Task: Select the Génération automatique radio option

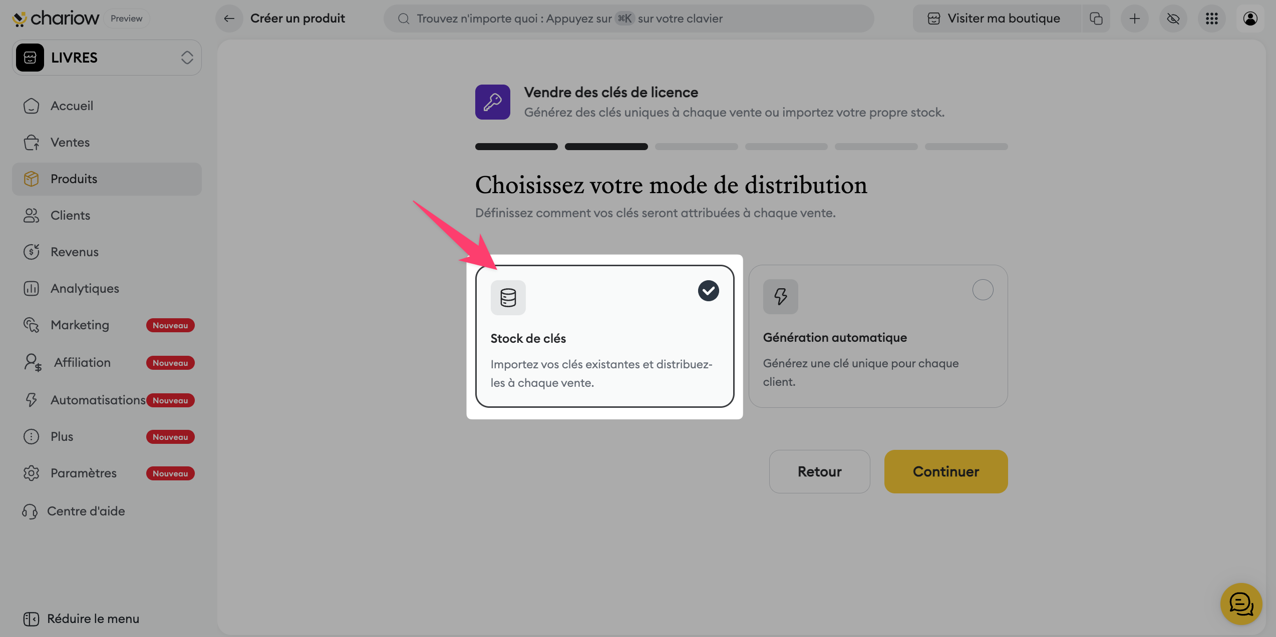Action: (x=982, y=290)
